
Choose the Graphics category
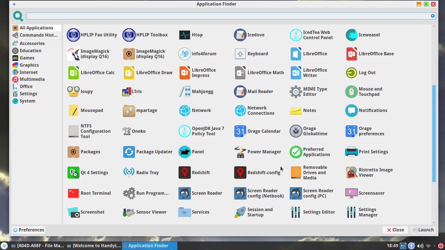click(x=36, y=65)
